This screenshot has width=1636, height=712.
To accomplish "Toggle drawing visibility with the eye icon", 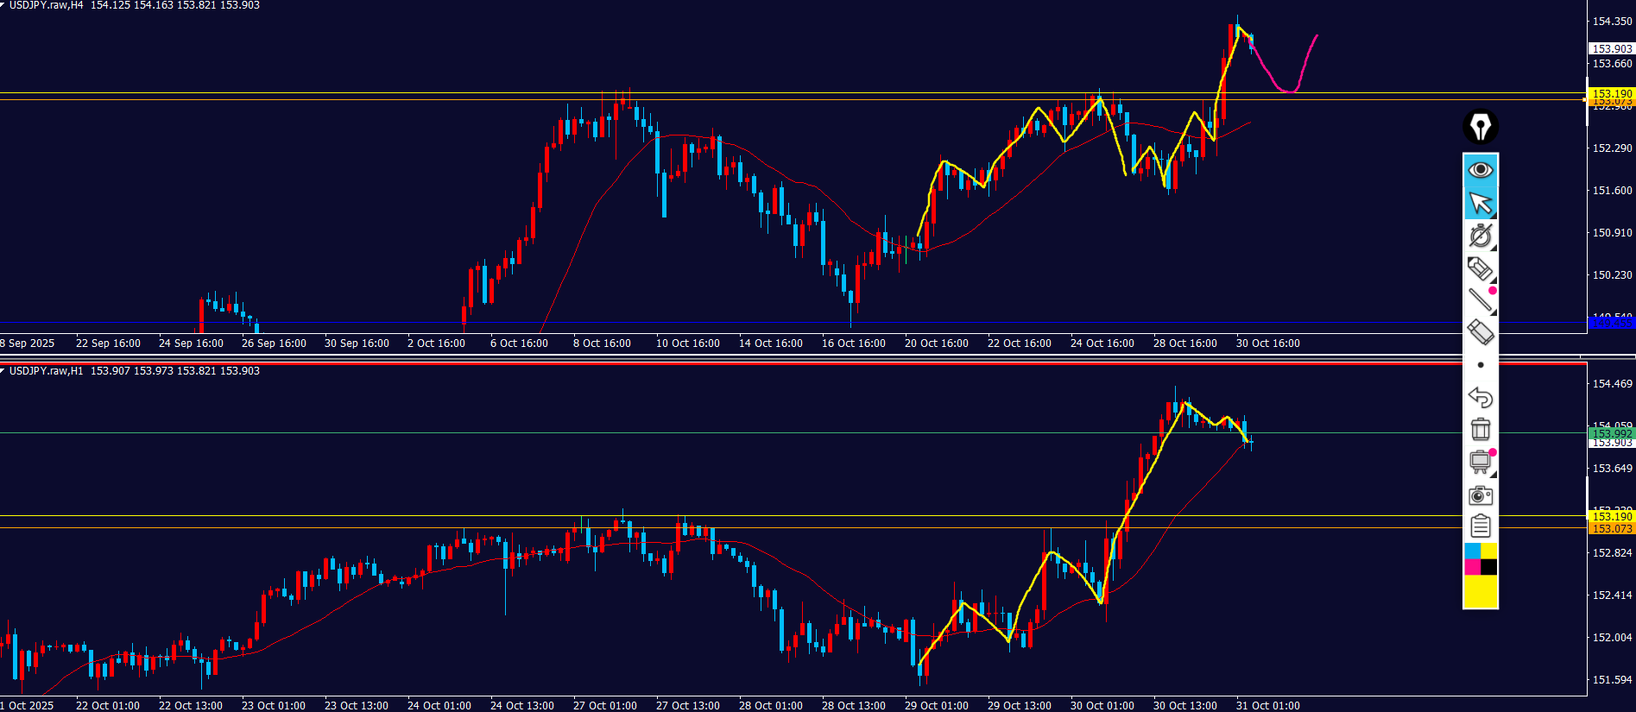I will 1480,170.
